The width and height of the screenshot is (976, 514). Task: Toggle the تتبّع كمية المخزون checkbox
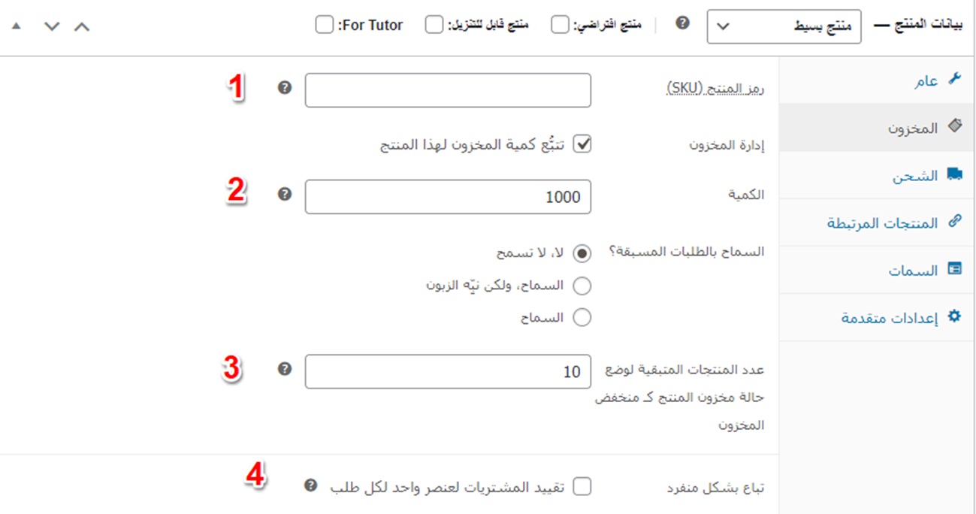582,144
